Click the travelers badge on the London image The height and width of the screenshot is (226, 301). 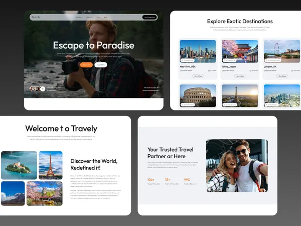coord(273,60)
